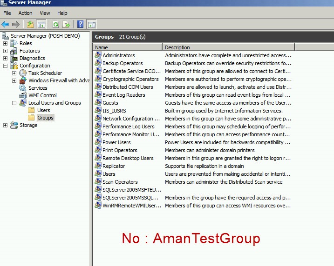Screen dimensions: 334x266
Task: Expand the Task Scheduler node
Action: pos(14,73)
